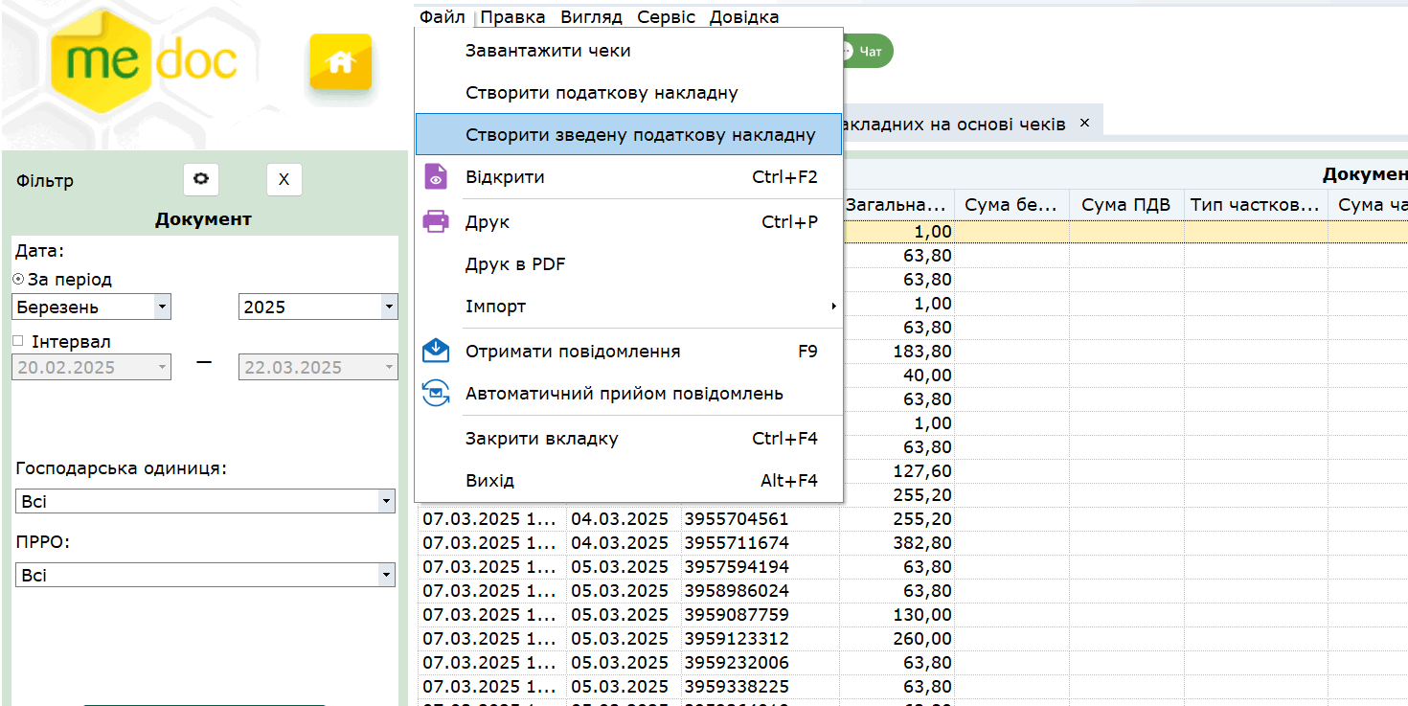This screenshot has width=1408, height=706.
Task: Expand the Березень month dropdown
Action: [x=162, y=307]
